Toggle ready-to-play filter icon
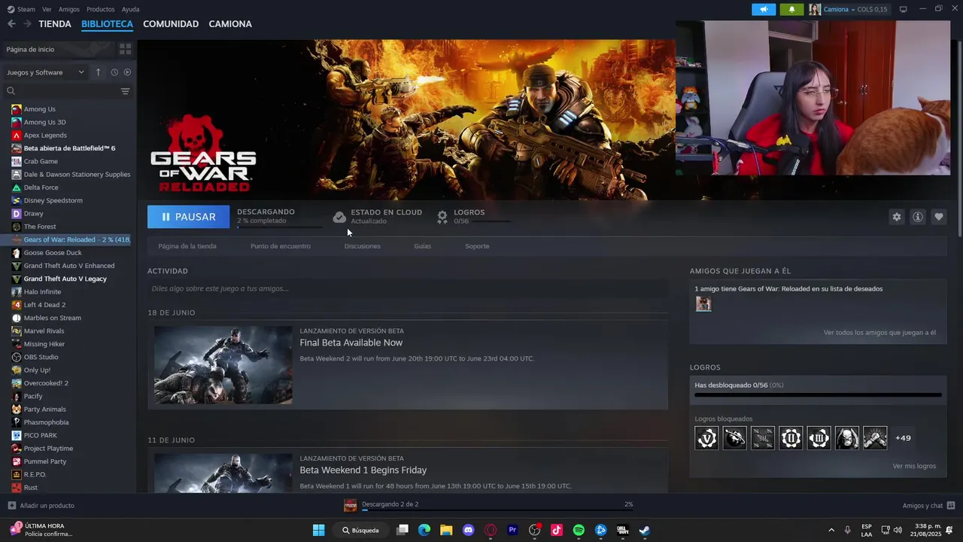This screenshot has height=542, width=963. [x=127, y=72]
